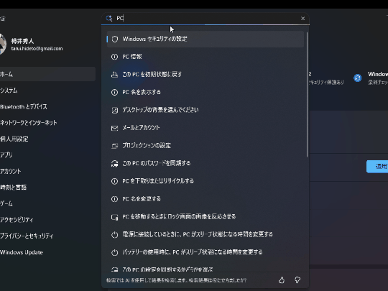Click the AI search icon in search box
Screen dimensions: 388x291
pyautogui.click(x=109, y=18)
